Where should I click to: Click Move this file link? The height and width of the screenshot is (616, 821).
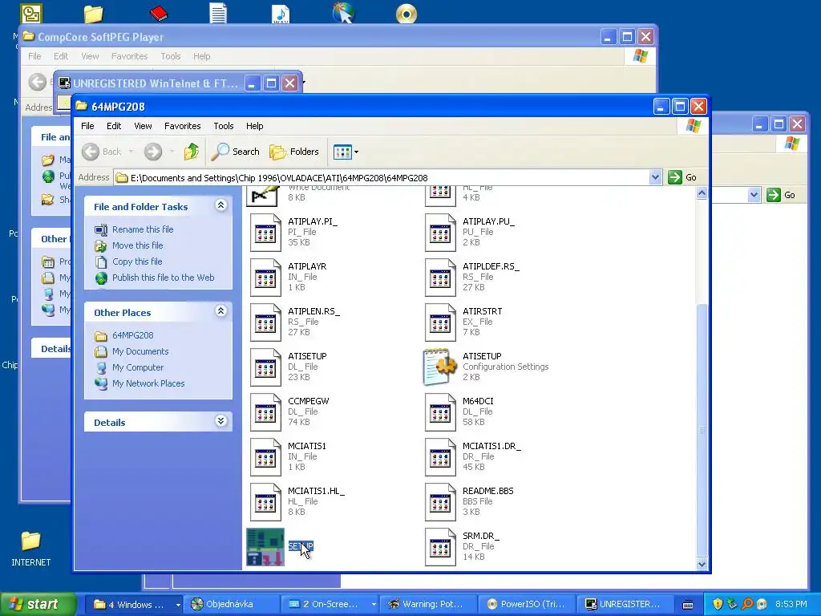pyautogui.click(x=137, y=245)
